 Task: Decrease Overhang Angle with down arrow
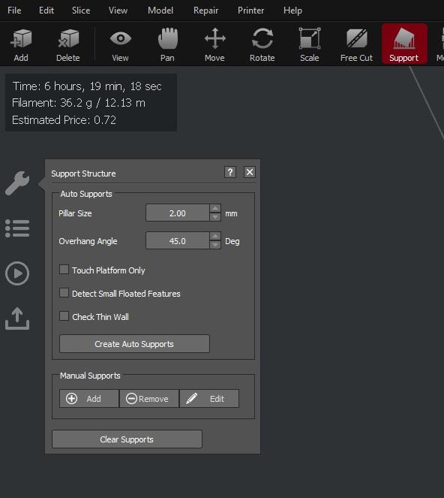pos(215,245)
